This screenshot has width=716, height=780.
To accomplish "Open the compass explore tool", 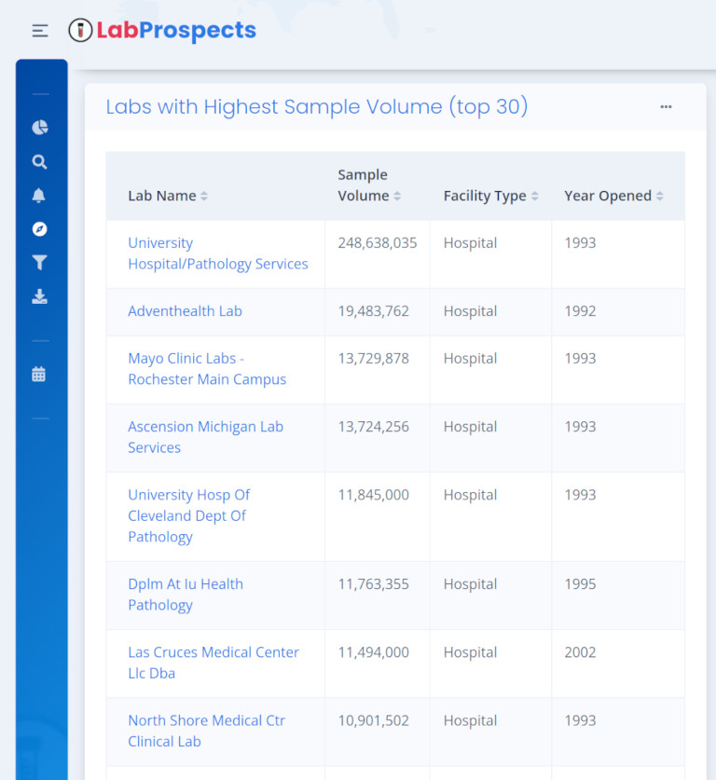I will coord(39,228).
